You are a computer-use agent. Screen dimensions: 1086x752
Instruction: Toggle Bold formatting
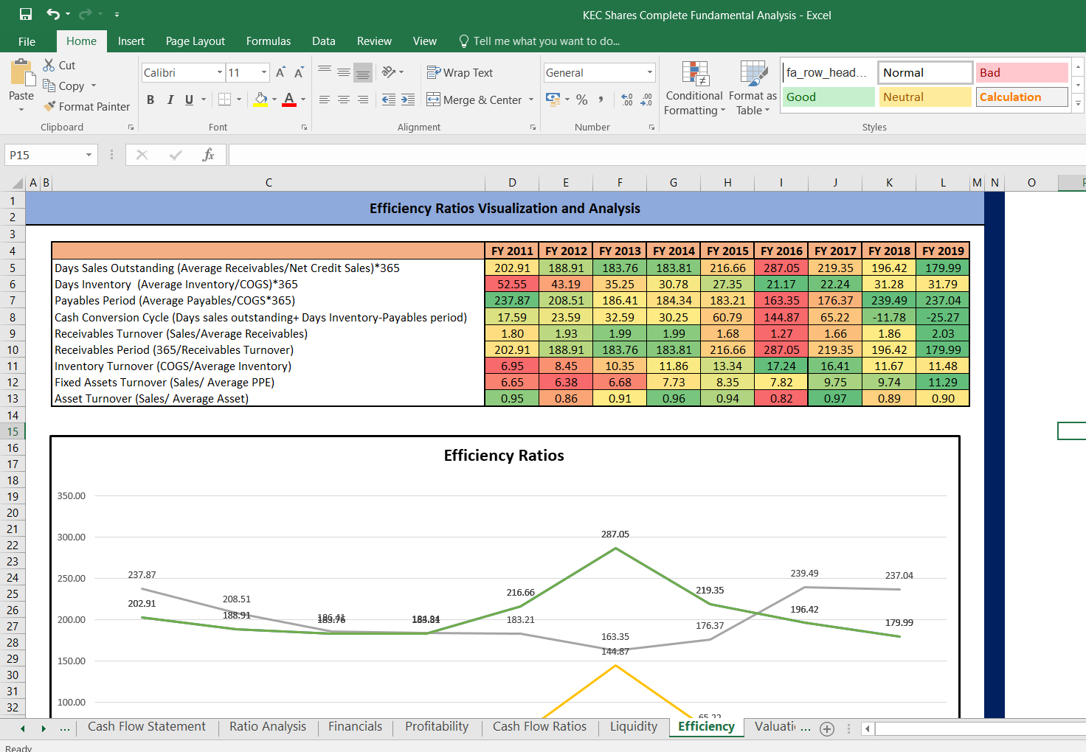point(151,100)
